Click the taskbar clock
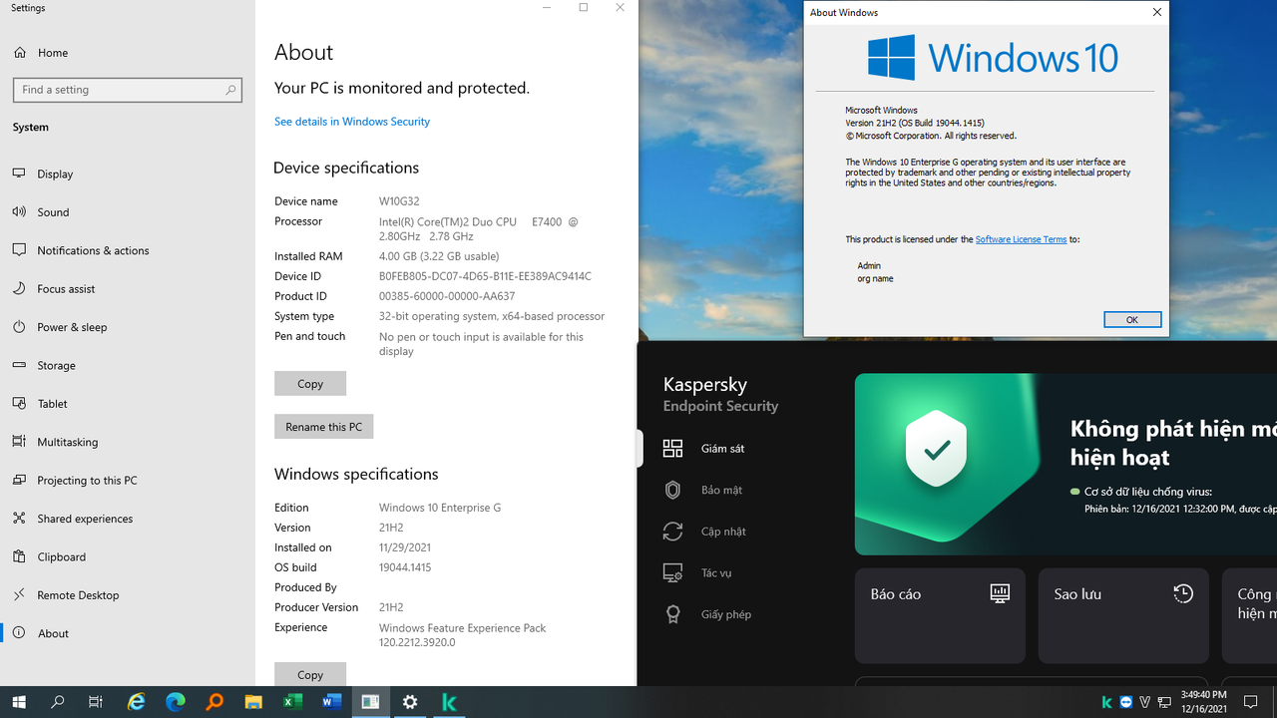 coord(1203,702)
